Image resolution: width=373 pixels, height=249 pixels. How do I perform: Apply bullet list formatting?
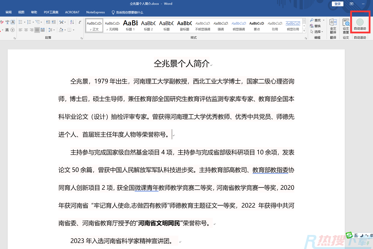tap(21, 22)
